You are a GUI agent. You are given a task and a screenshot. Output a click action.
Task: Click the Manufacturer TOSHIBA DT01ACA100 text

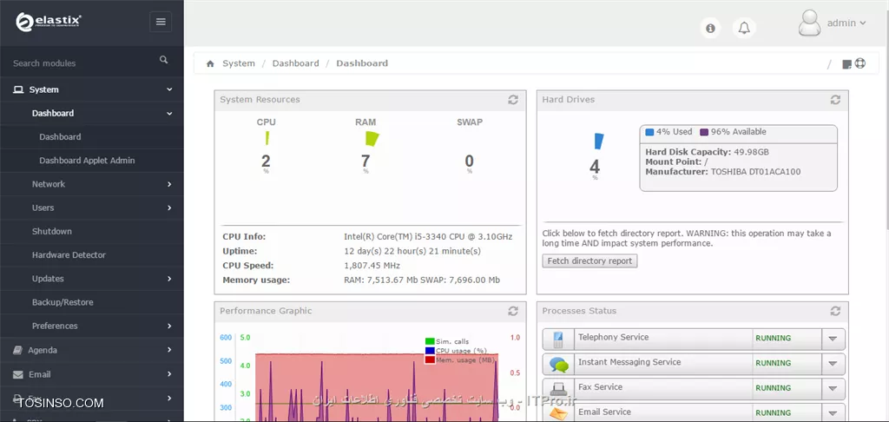723,172
